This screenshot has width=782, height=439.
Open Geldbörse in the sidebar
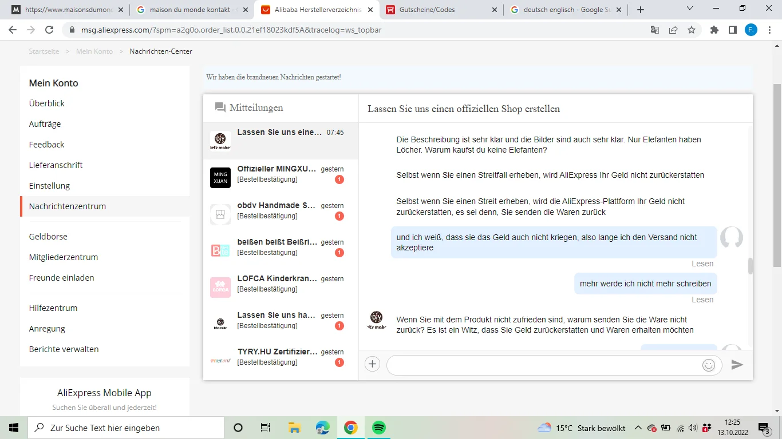click(x=48, y=237)
